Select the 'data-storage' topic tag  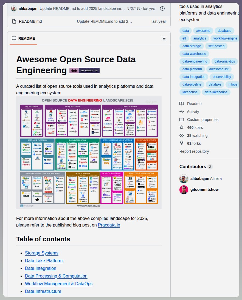coord(192,46)
